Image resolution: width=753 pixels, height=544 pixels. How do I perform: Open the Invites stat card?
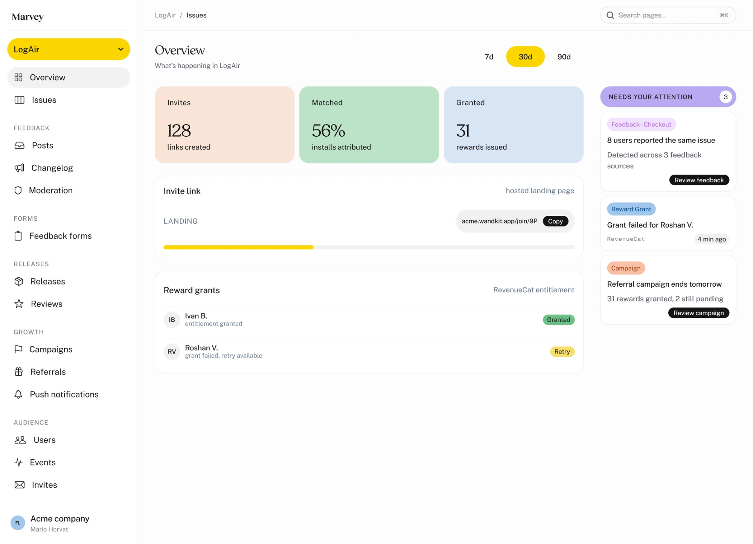pyautogui.click(x=224, y=125)
